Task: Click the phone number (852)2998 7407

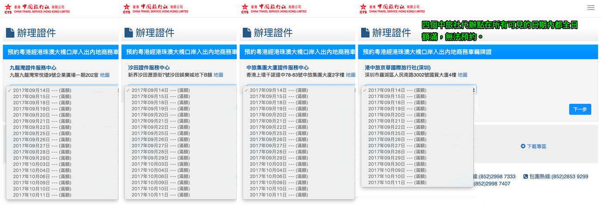Action: point(493,184)
